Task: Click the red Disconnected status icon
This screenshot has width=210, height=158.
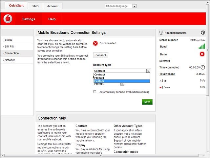Action: [x=95, y=43]
